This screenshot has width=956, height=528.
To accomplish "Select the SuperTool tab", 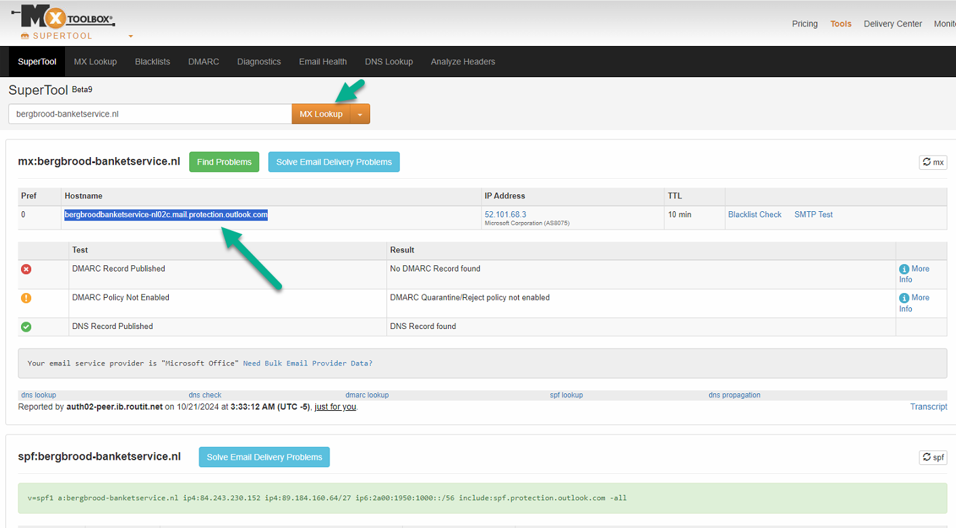I will 37,62.
